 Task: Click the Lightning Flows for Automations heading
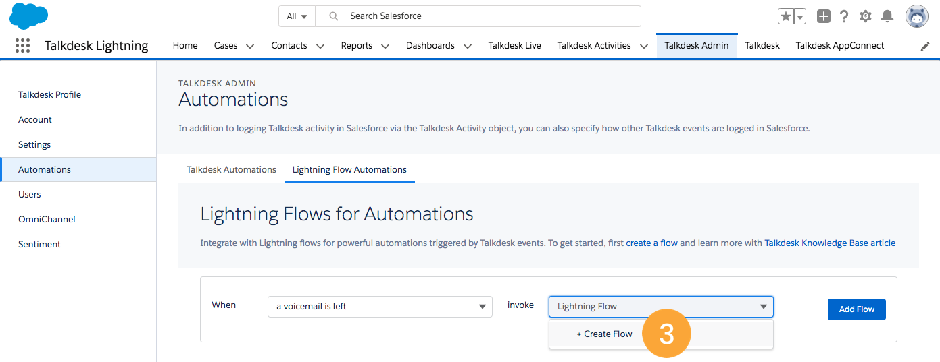tap(337, 214)
